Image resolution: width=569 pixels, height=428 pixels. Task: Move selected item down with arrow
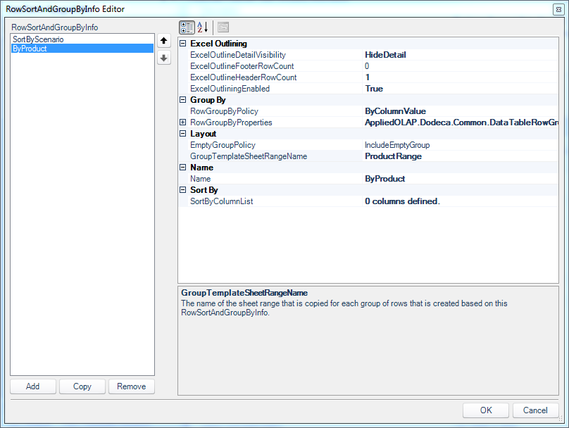pos(164,58)
